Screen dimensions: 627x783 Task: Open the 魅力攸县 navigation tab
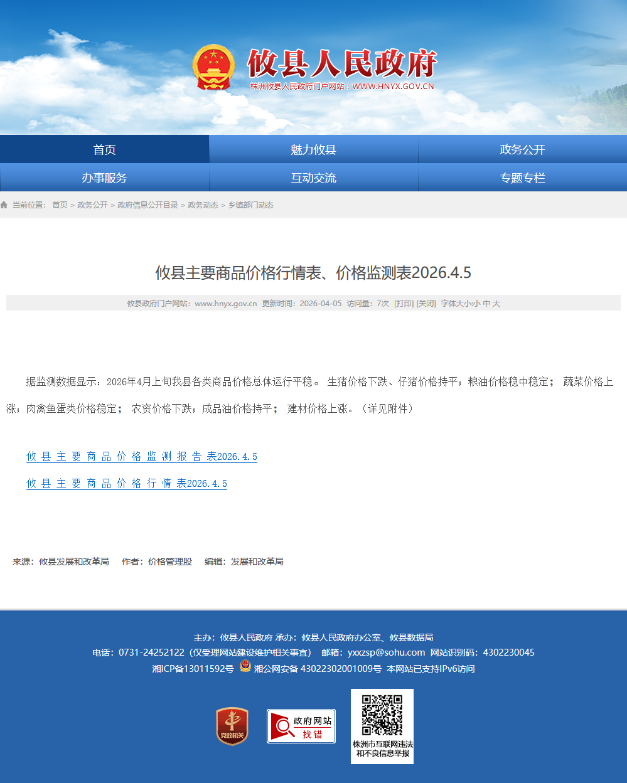coord(313,149)
